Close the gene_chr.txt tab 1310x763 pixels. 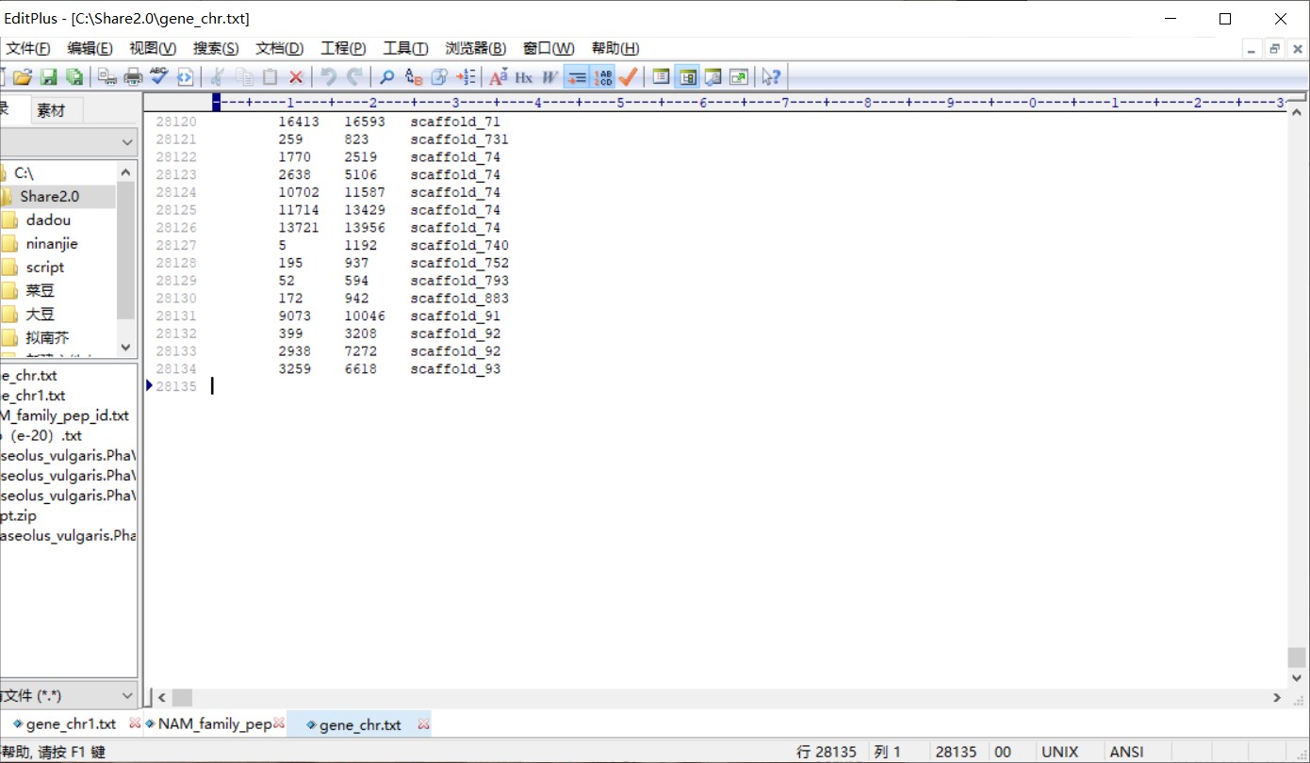(x=424, y=724)
